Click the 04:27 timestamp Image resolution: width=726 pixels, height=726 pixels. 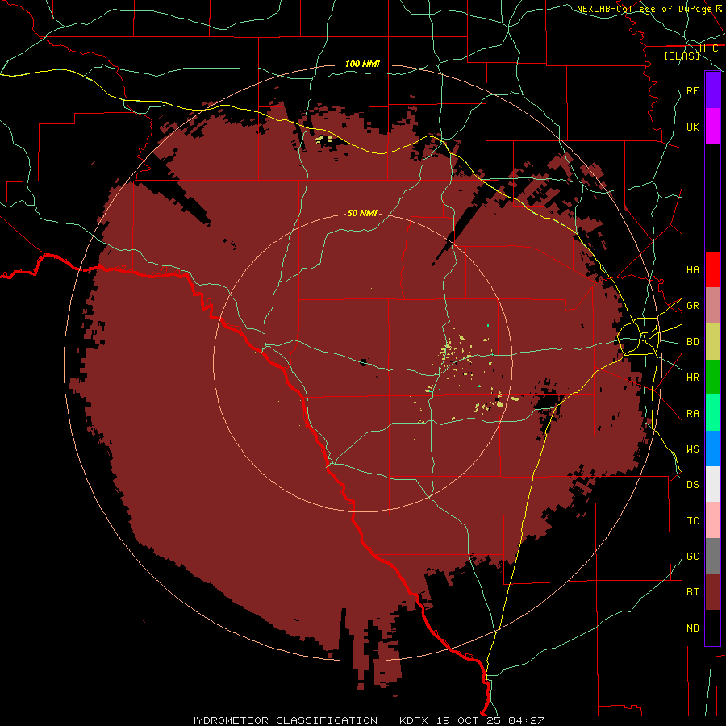click(525, 720)
